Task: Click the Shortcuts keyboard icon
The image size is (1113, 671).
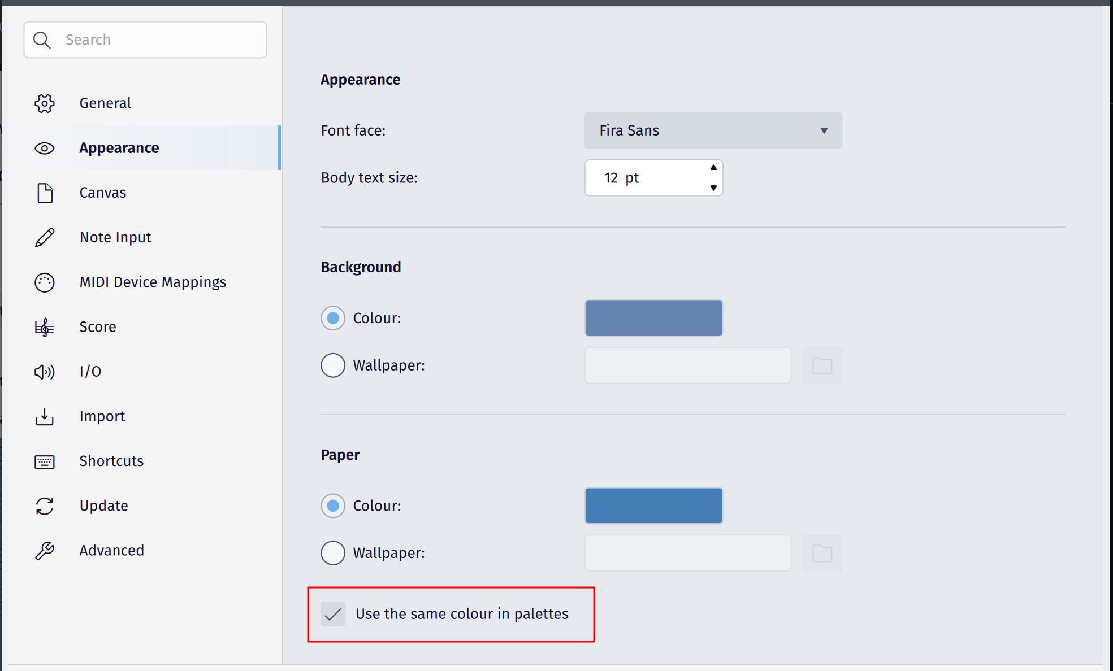Action: pos(45,461)
